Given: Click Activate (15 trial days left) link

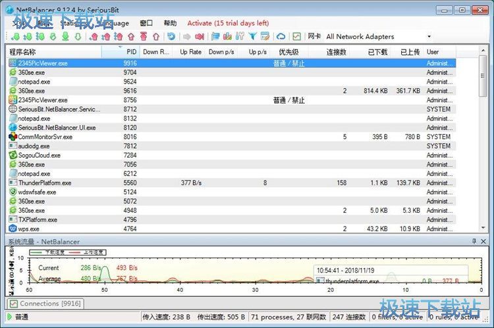Looking at the screenshot, I should coord(228,23).
